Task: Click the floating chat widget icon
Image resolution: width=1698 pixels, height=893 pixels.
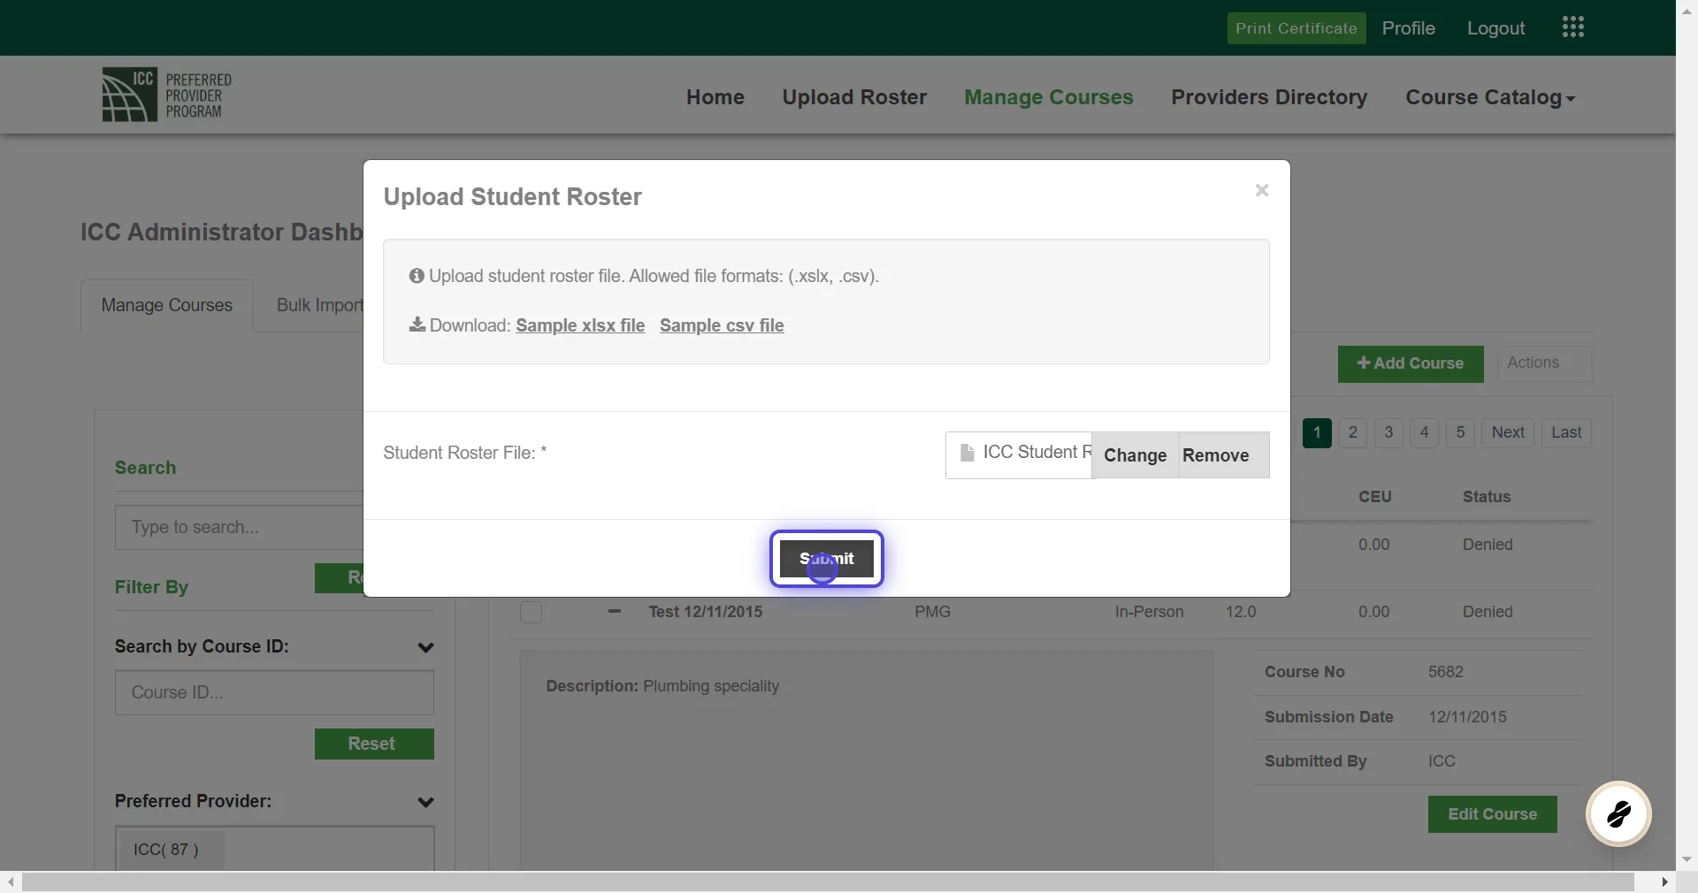Action: [1618, 813]
